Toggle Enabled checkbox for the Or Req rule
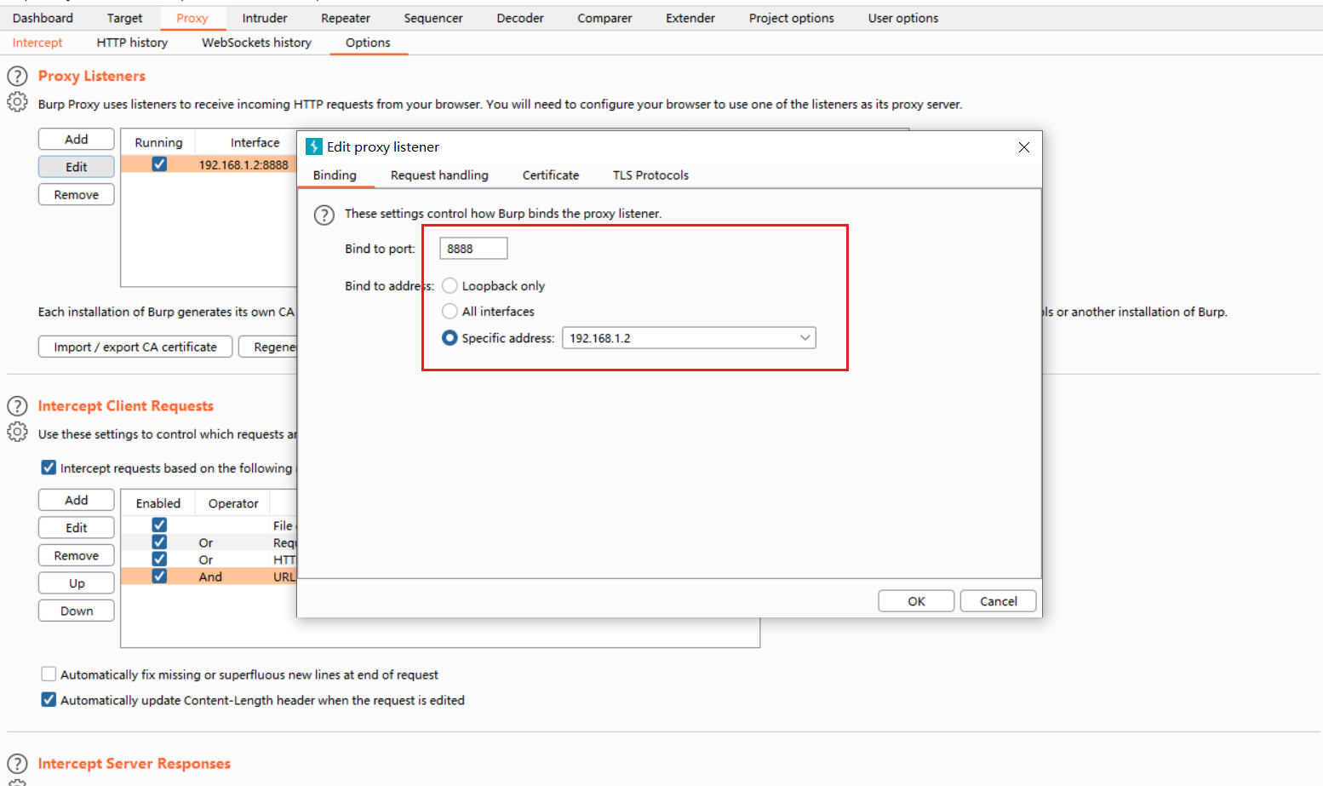The height and width of the screenshot is (786, 1323). 159,542
